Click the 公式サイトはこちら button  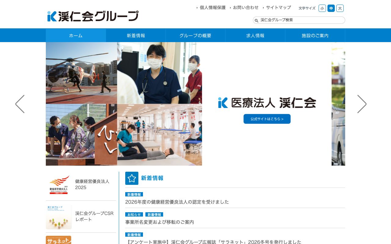pos(267,119)
